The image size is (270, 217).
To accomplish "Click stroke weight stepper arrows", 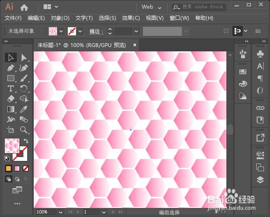I will (110, 31).
